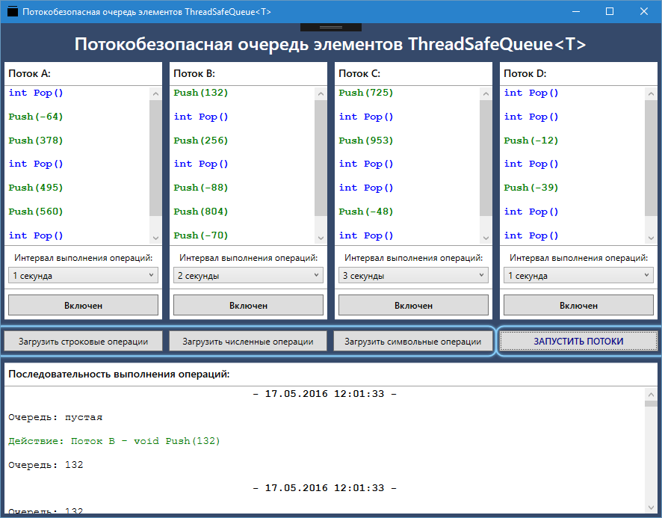Select Push(132) in Поток B list

click(x=201, y=93)
